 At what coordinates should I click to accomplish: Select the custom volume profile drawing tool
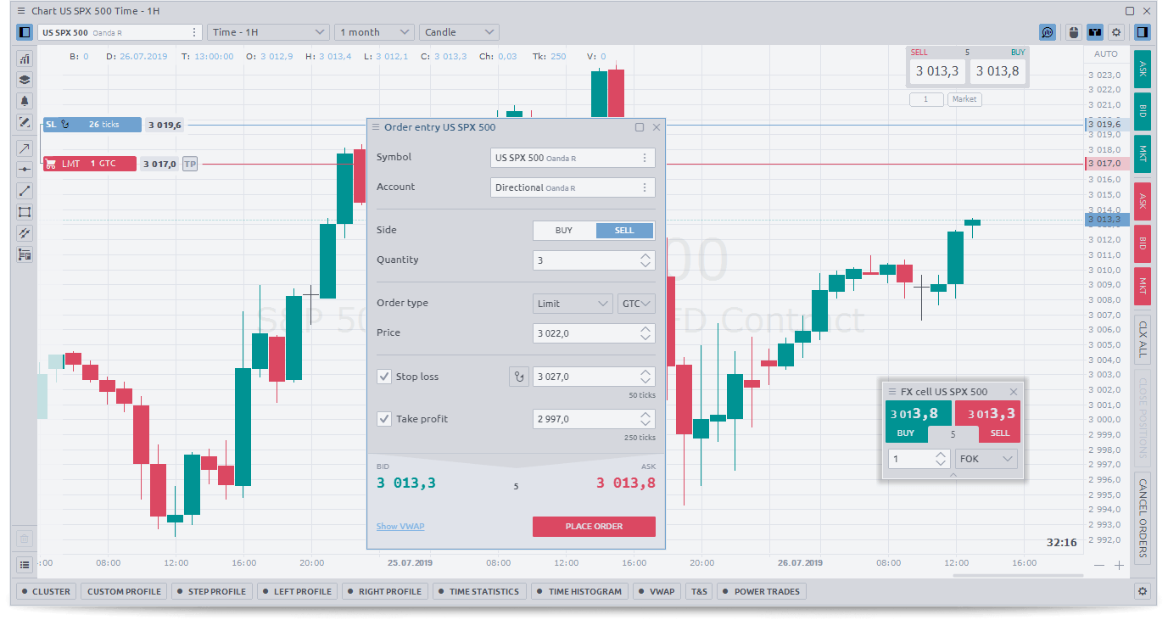(25, 254)
